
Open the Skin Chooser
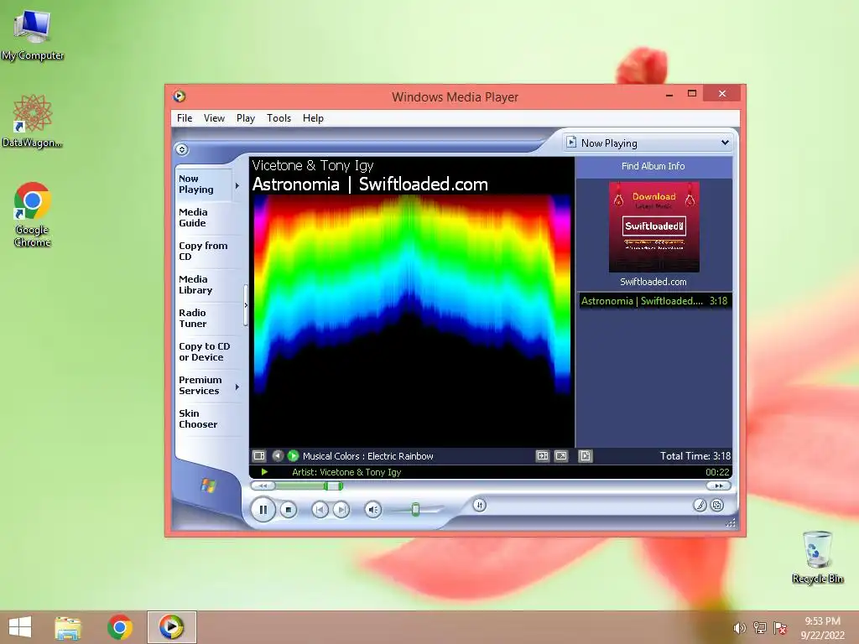(x=198, y=419)
